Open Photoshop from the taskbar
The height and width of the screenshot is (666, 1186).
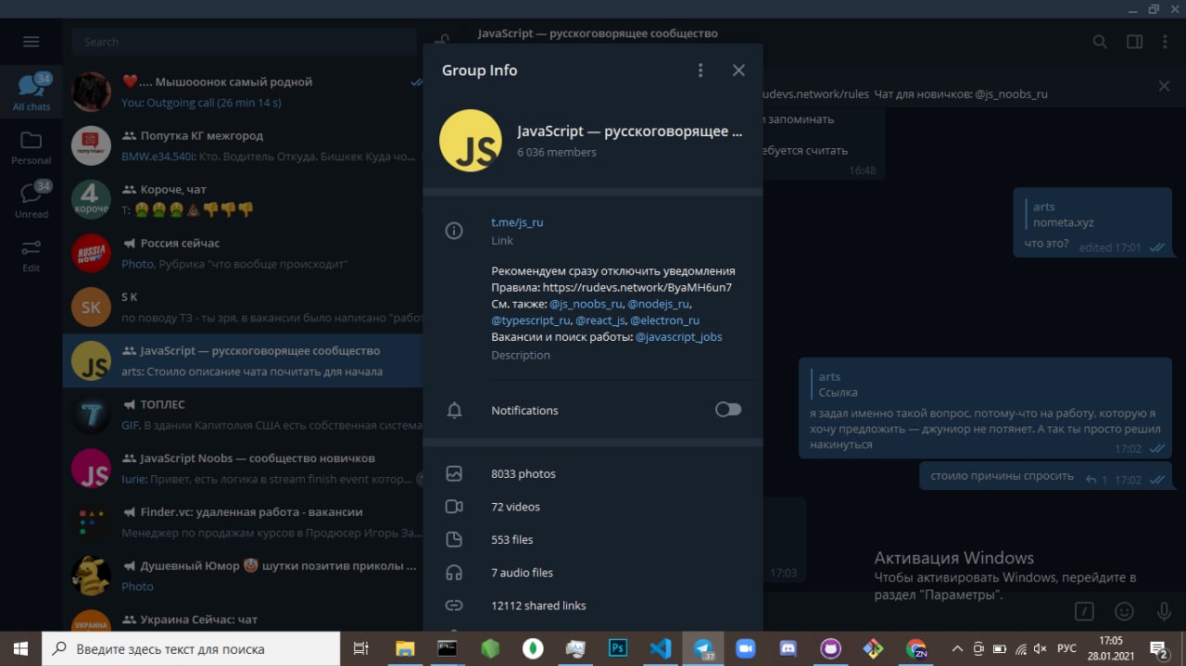tap(618, 648)
